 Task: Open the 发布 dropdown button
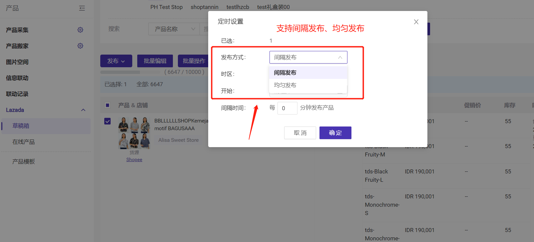coord(116,61)
